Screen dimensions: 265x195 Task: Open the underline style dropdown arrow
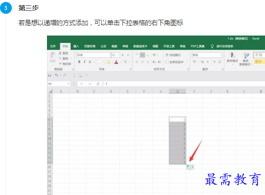94,62
